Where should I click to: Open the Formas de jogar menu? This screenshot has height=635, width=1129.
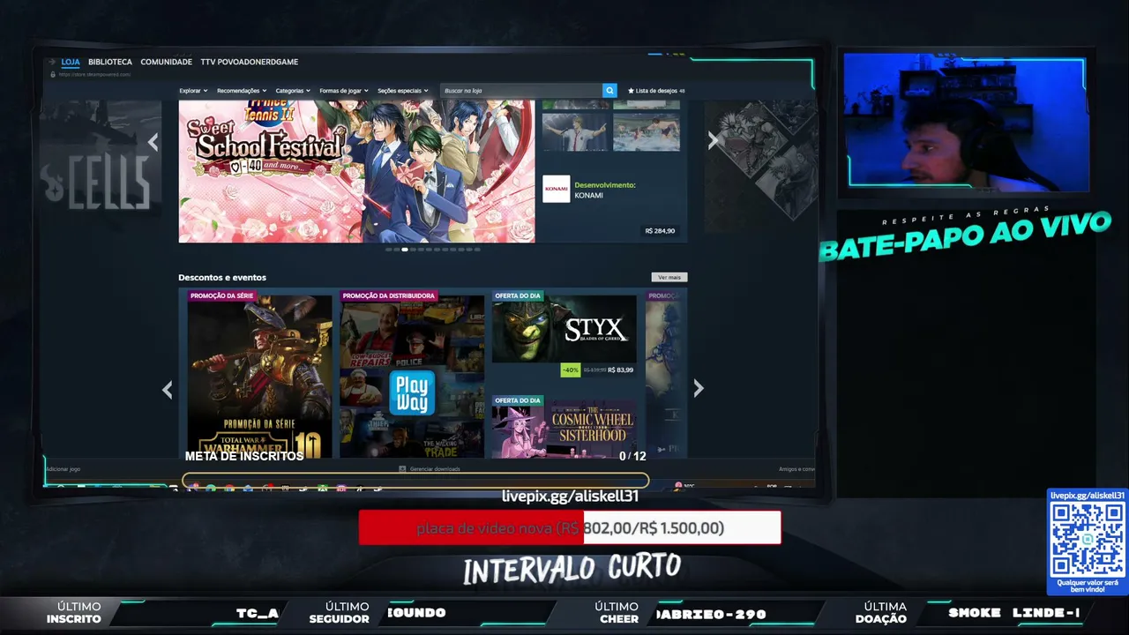[344, 91]
